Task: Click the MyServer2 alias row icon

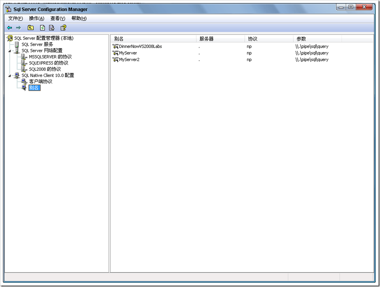Action: coord(115,59)
